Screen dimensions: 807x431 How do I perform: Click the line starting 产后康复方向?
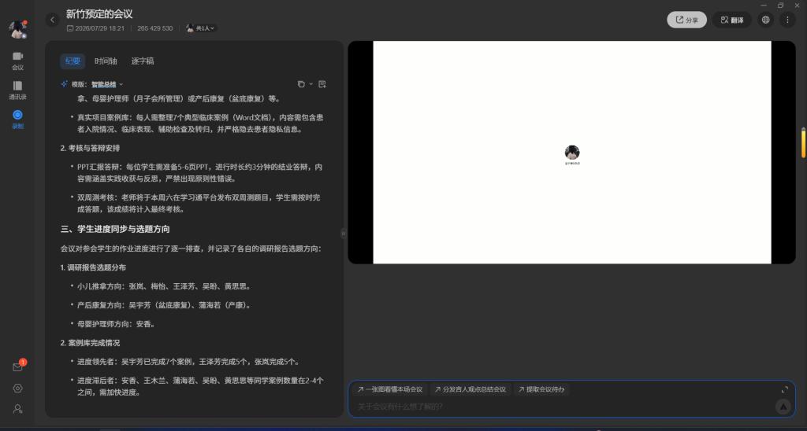(164, 305)
